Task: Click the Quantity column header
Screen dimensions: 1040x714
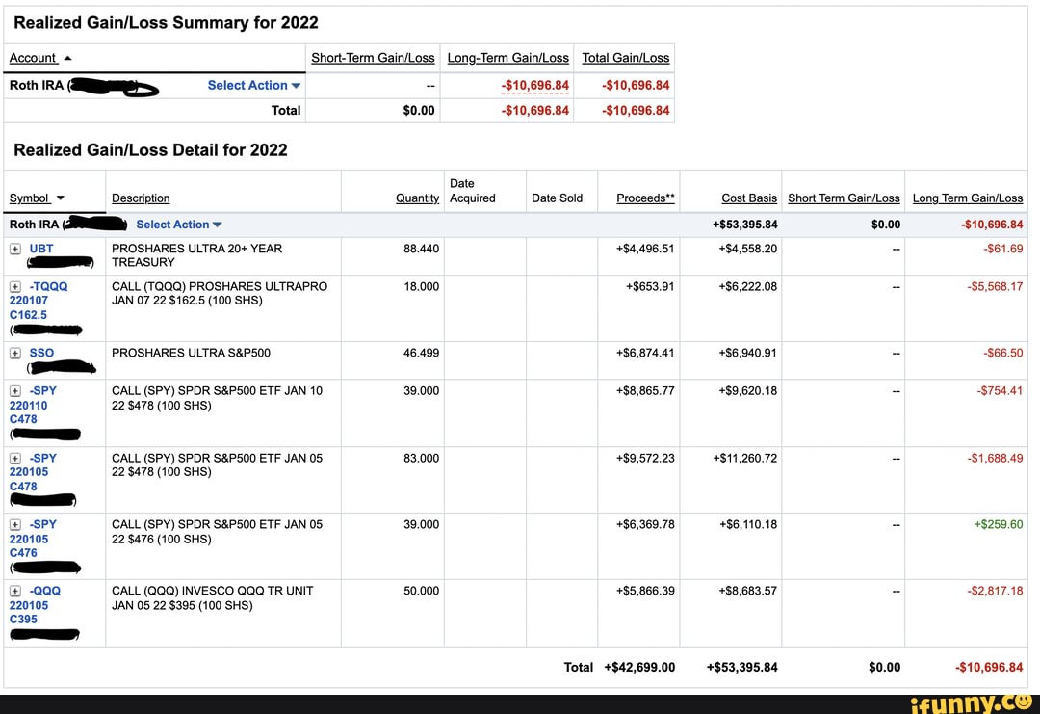Action: (417, 198)
